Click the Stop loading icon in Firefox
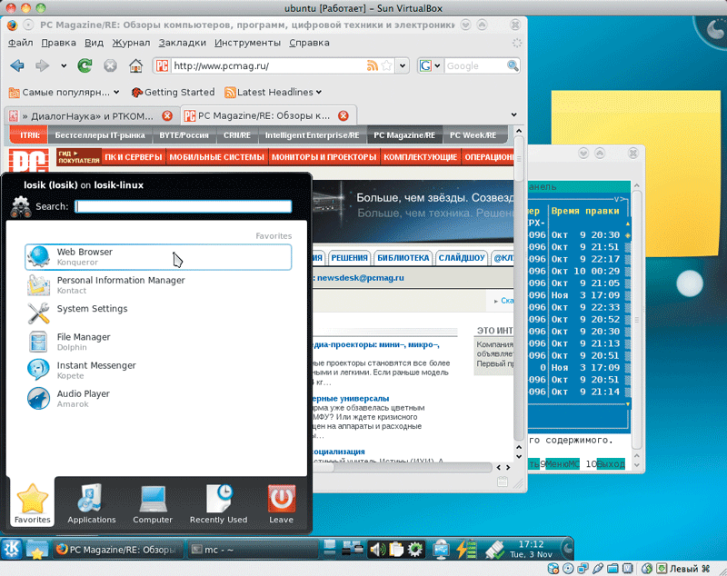This screenshot has height=576, width=727. (110, 65)
